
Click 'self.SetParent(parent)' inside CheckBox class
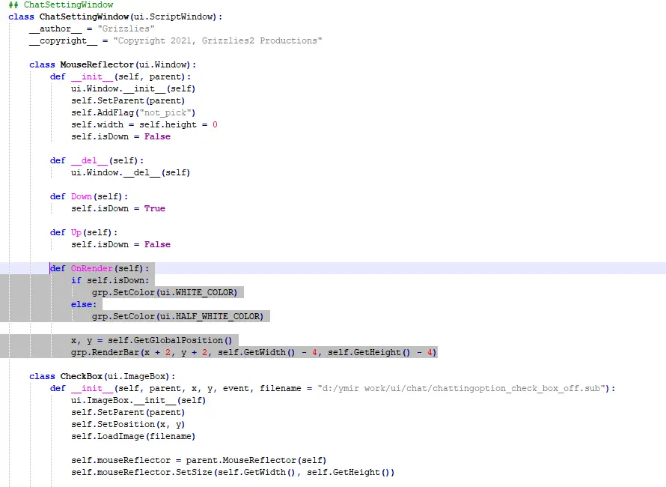click(128, 412)
